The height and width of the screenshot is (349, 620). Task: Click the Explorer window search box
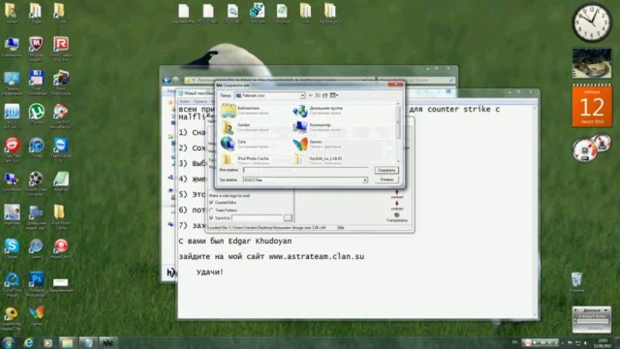[x=416, y=80]
